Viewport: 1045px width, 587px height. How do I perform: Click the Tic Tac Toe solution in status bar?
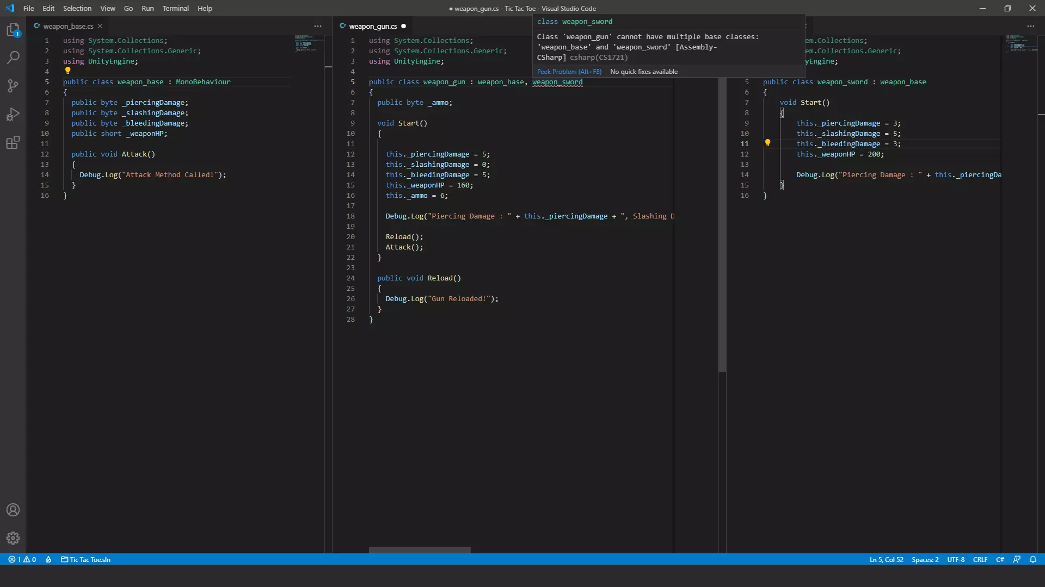(x=85, y=559)
